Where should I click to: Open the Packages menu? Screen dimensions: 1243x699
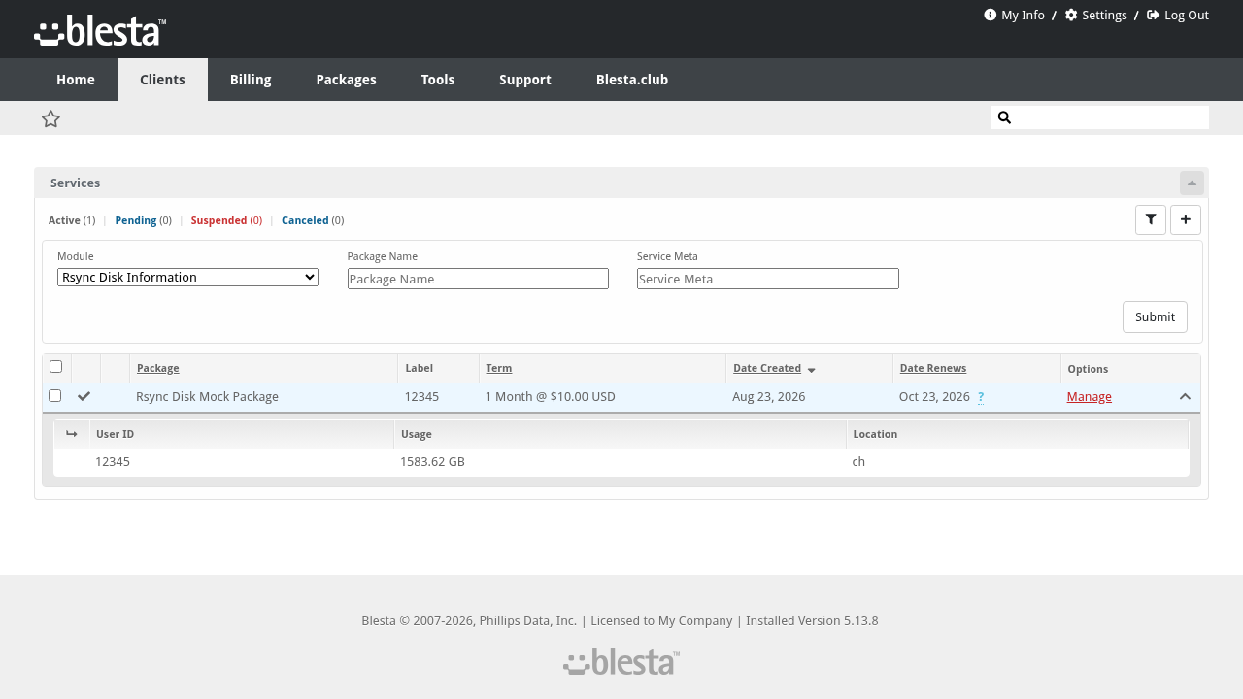click(x=346, y=80)
